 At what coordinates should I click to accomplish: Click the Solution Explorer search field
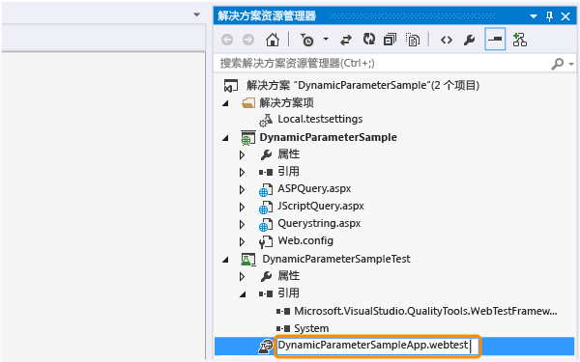pyautogui.click(x=381, y=63)
